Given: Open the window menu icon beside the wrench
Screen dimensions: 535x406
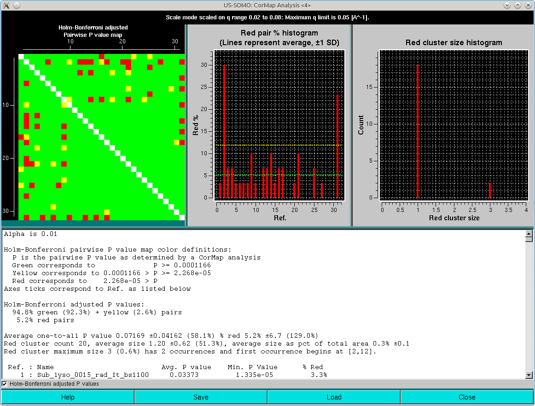Looking at the screenshot, I should pyautogui.click(x=17, y=5).
